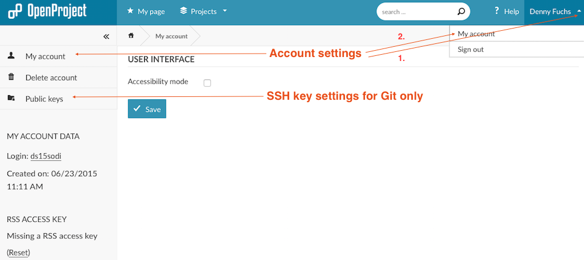This screenshot has height=260, width=584.
Task: Expand the Projects dropdown arrow
Action: coord(225,11)
